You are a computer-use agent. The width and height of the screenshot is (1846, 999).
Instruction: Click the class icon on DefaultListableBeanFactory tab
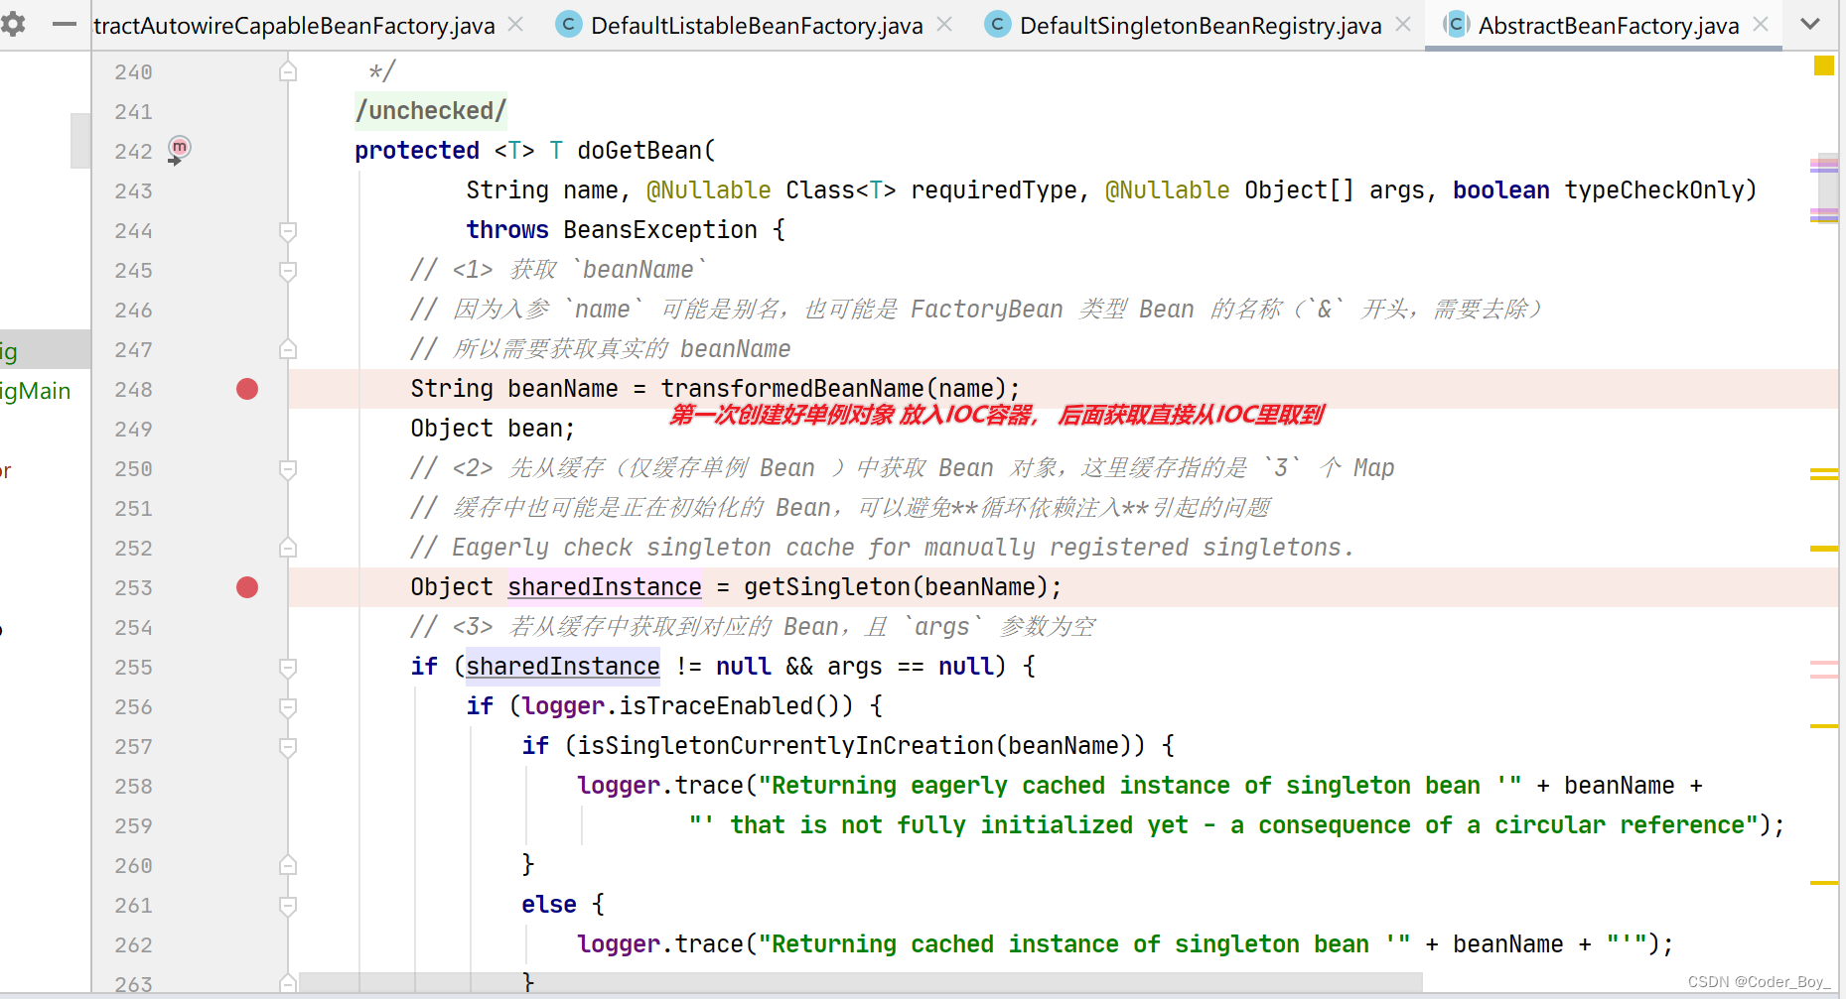click(x=569, y=24)
